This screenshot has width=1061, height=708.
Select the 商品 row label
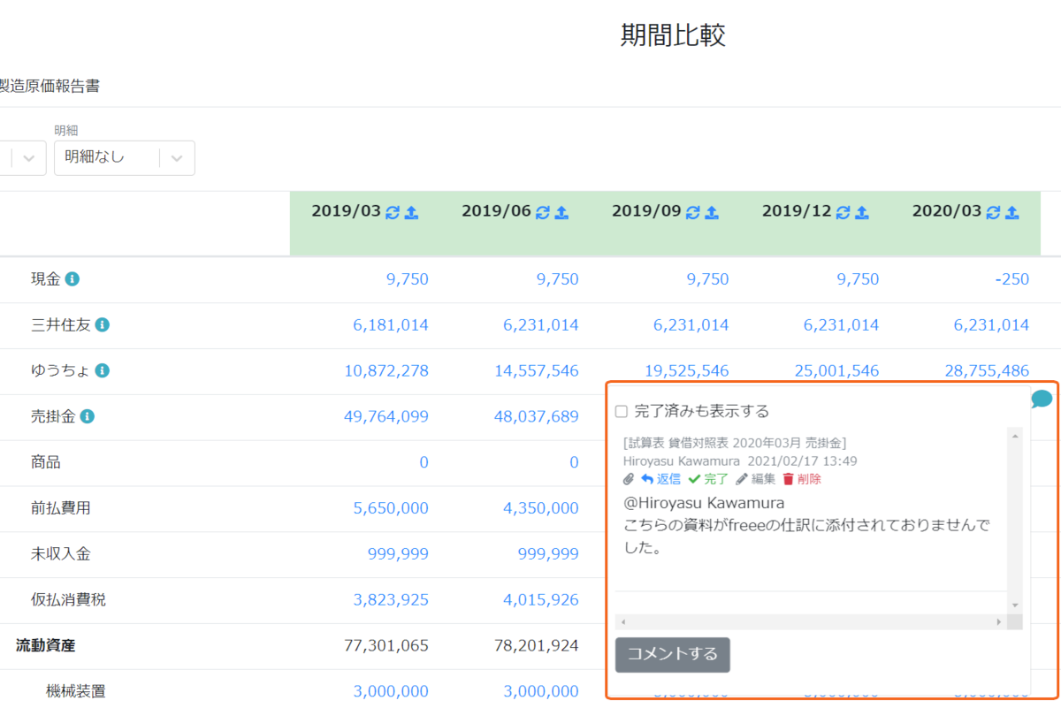(45, 462)
